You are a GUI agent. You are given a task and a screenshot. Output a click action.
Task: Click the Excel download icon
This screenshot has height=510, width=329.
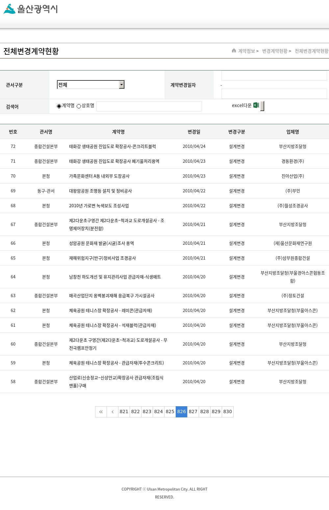point(256,105)
